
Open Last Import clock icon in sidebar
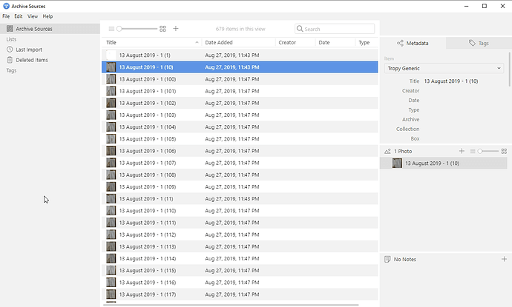(10, 50)
